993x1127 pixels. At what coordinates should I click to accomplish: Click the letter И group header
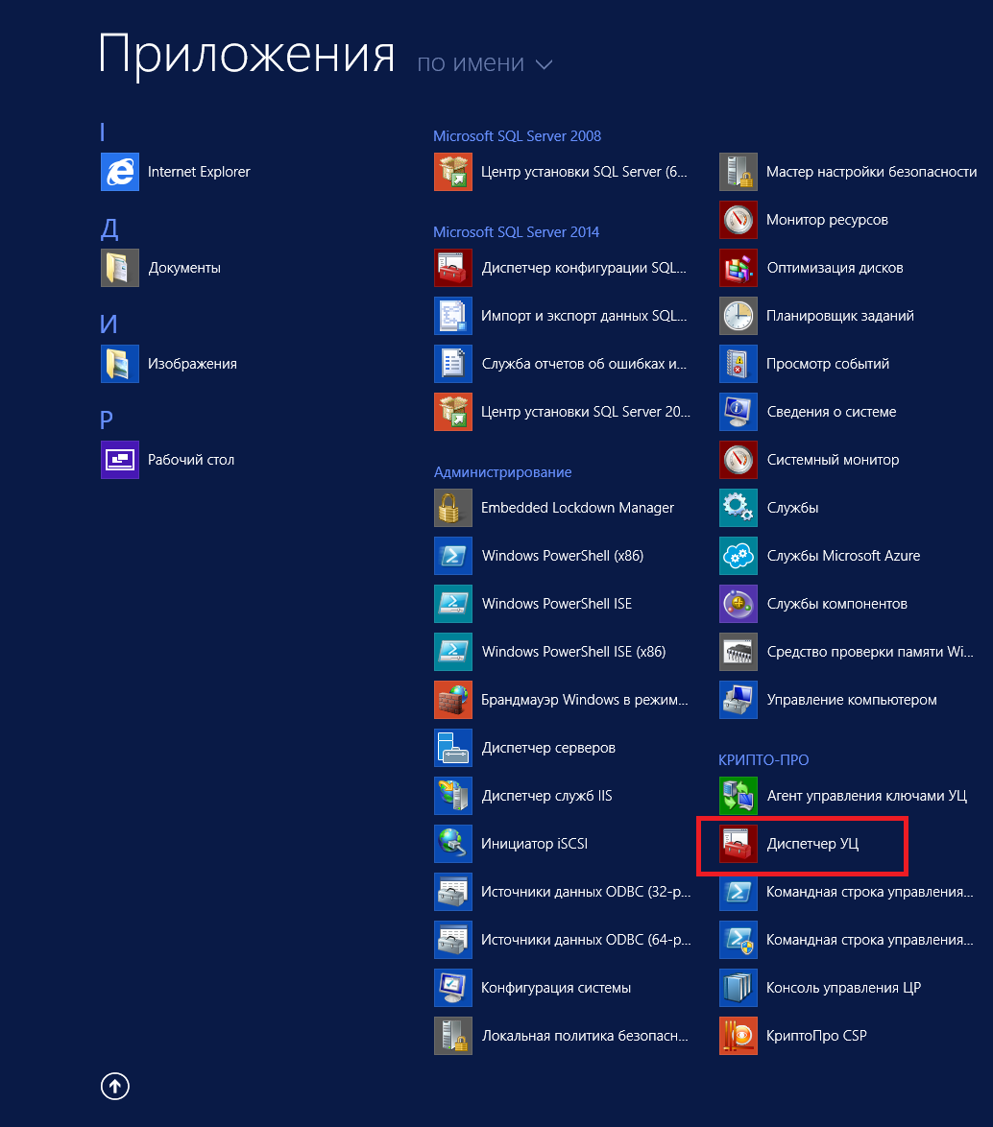click(109, 324)
